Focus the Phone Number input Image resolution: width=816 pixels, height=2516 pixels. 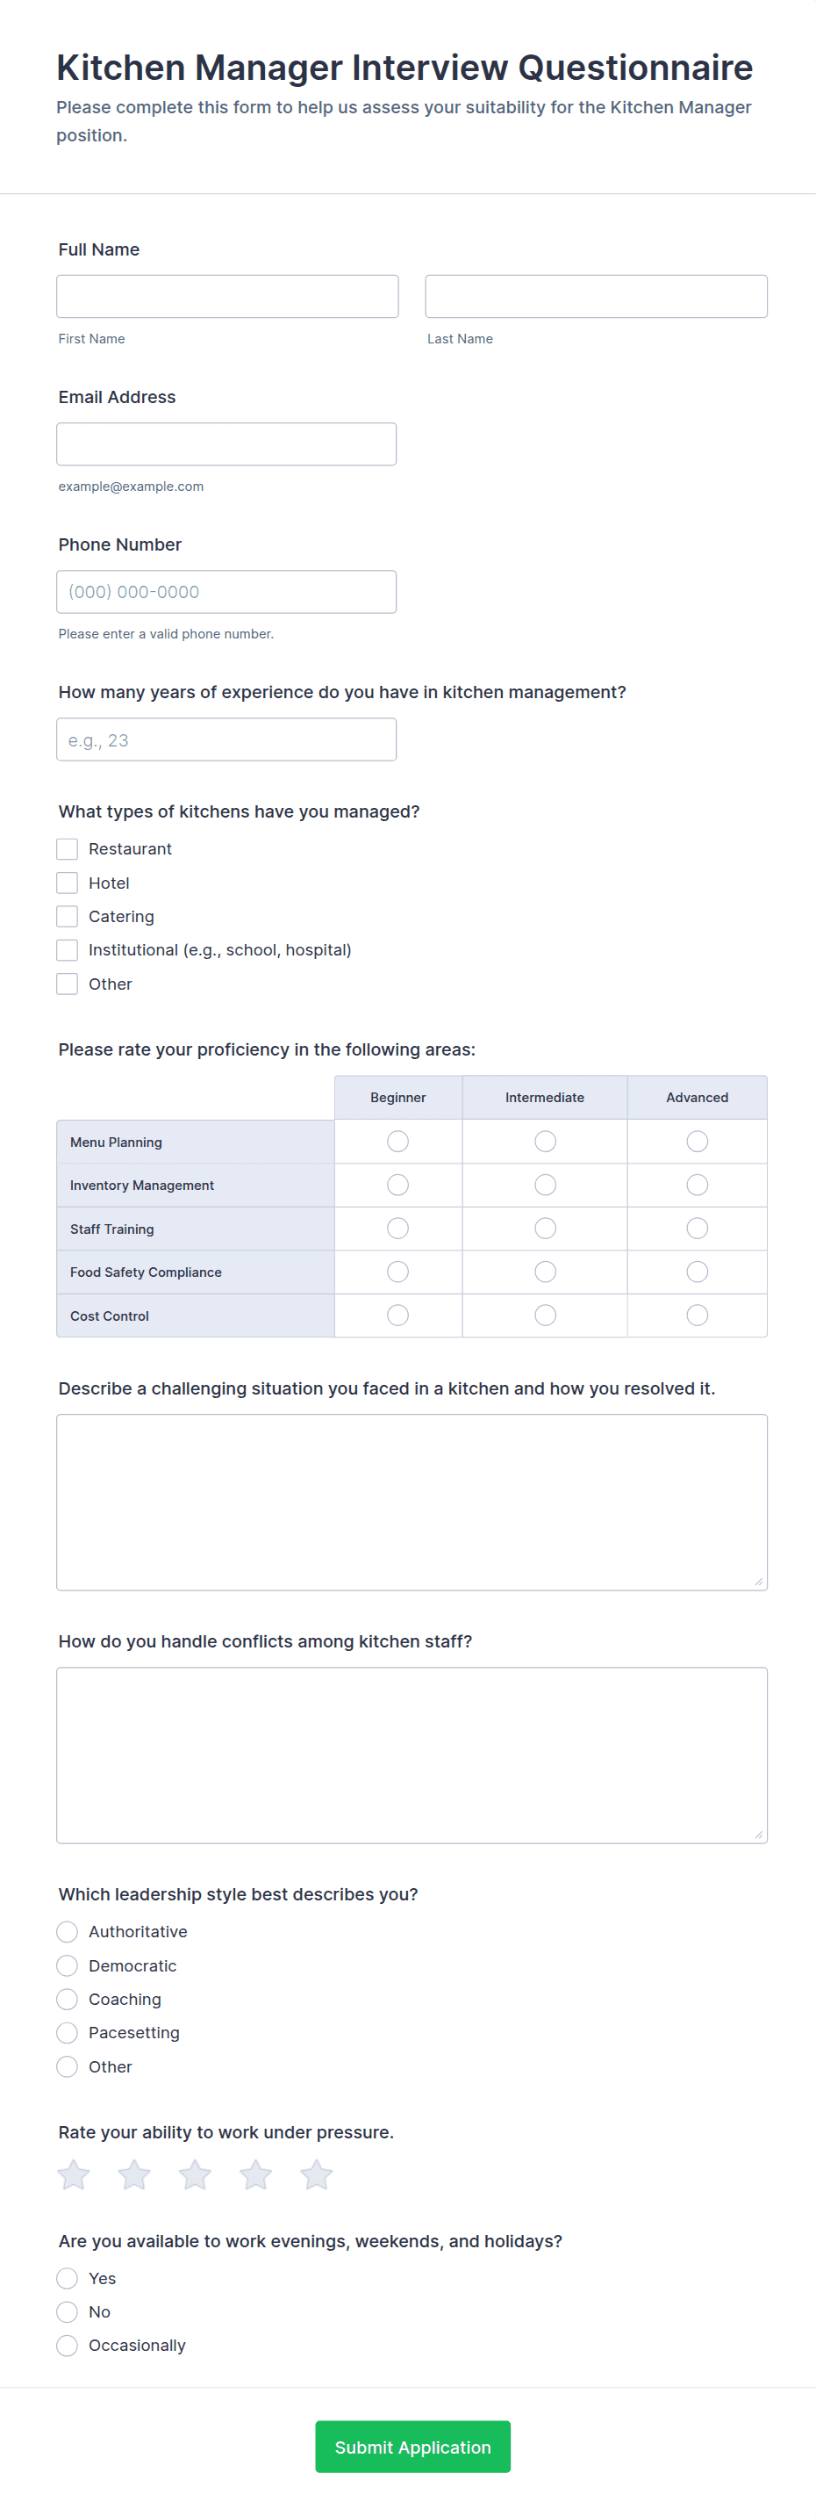coord(226,591)
